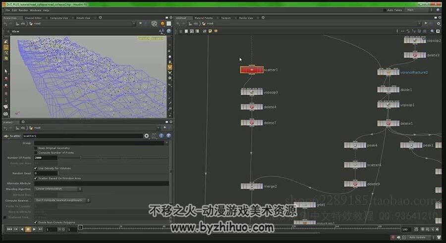Click the Alternate Attribute text field
446x243 pixels.
click(101, 183)
